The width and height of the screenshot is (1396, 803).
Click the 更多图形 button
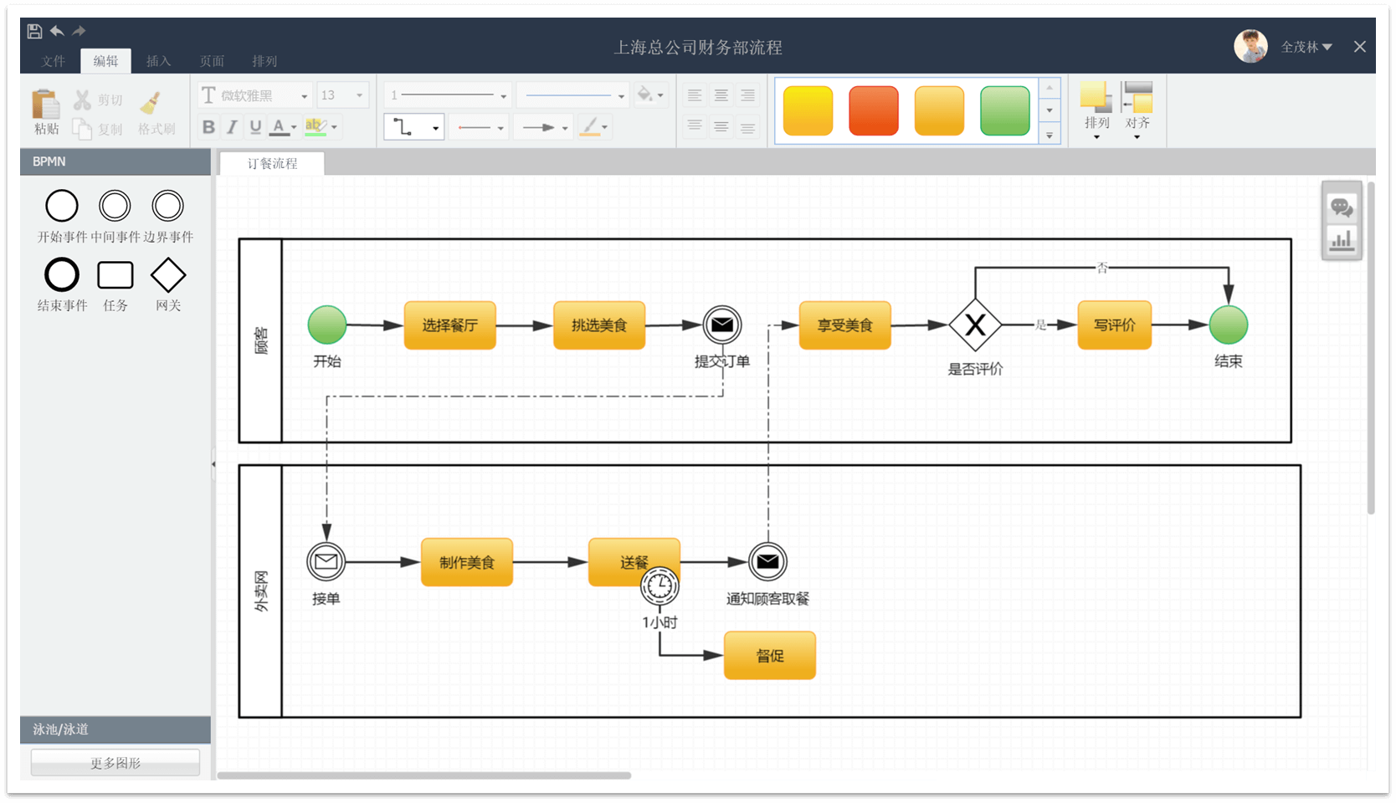click(x=114, y=762)
